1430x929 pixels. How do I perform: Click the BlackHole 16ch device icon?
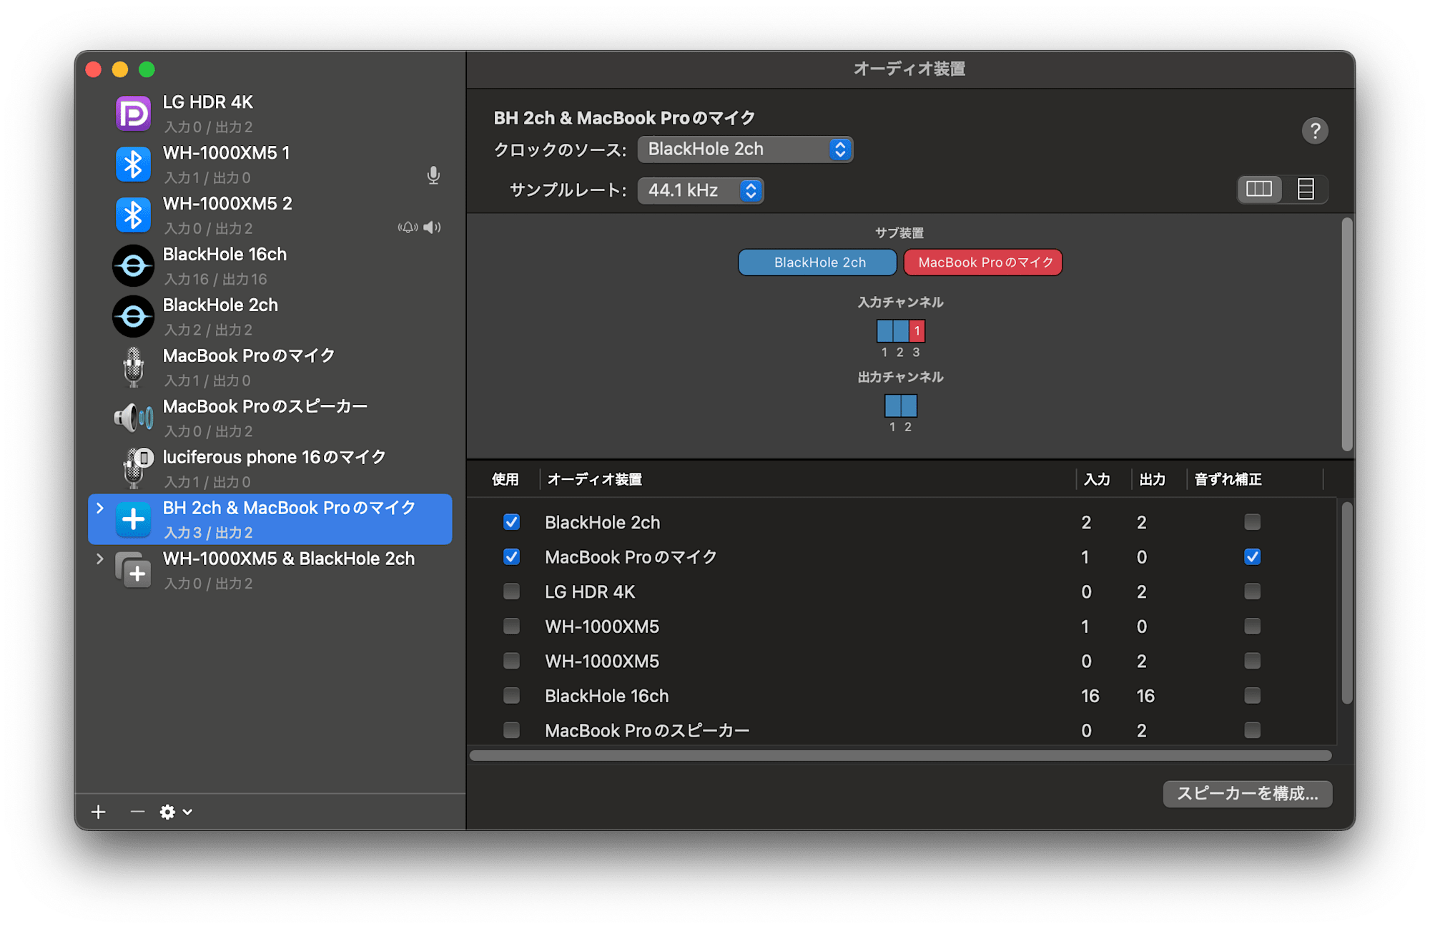pos(133,266)
